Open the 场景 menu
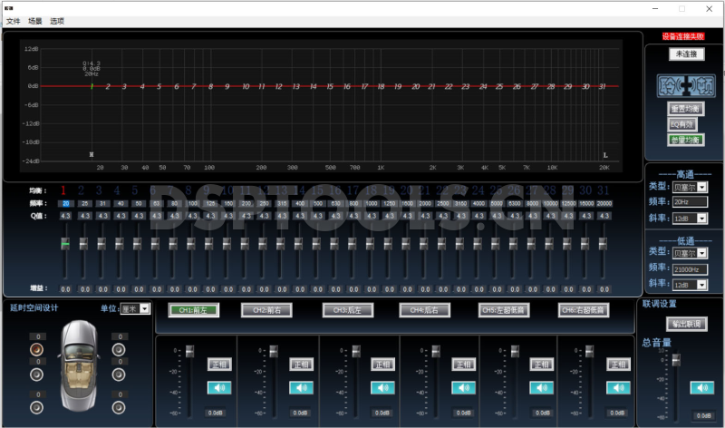The height and width of the screenshot is (428, 725). click(x=35, y=21)
